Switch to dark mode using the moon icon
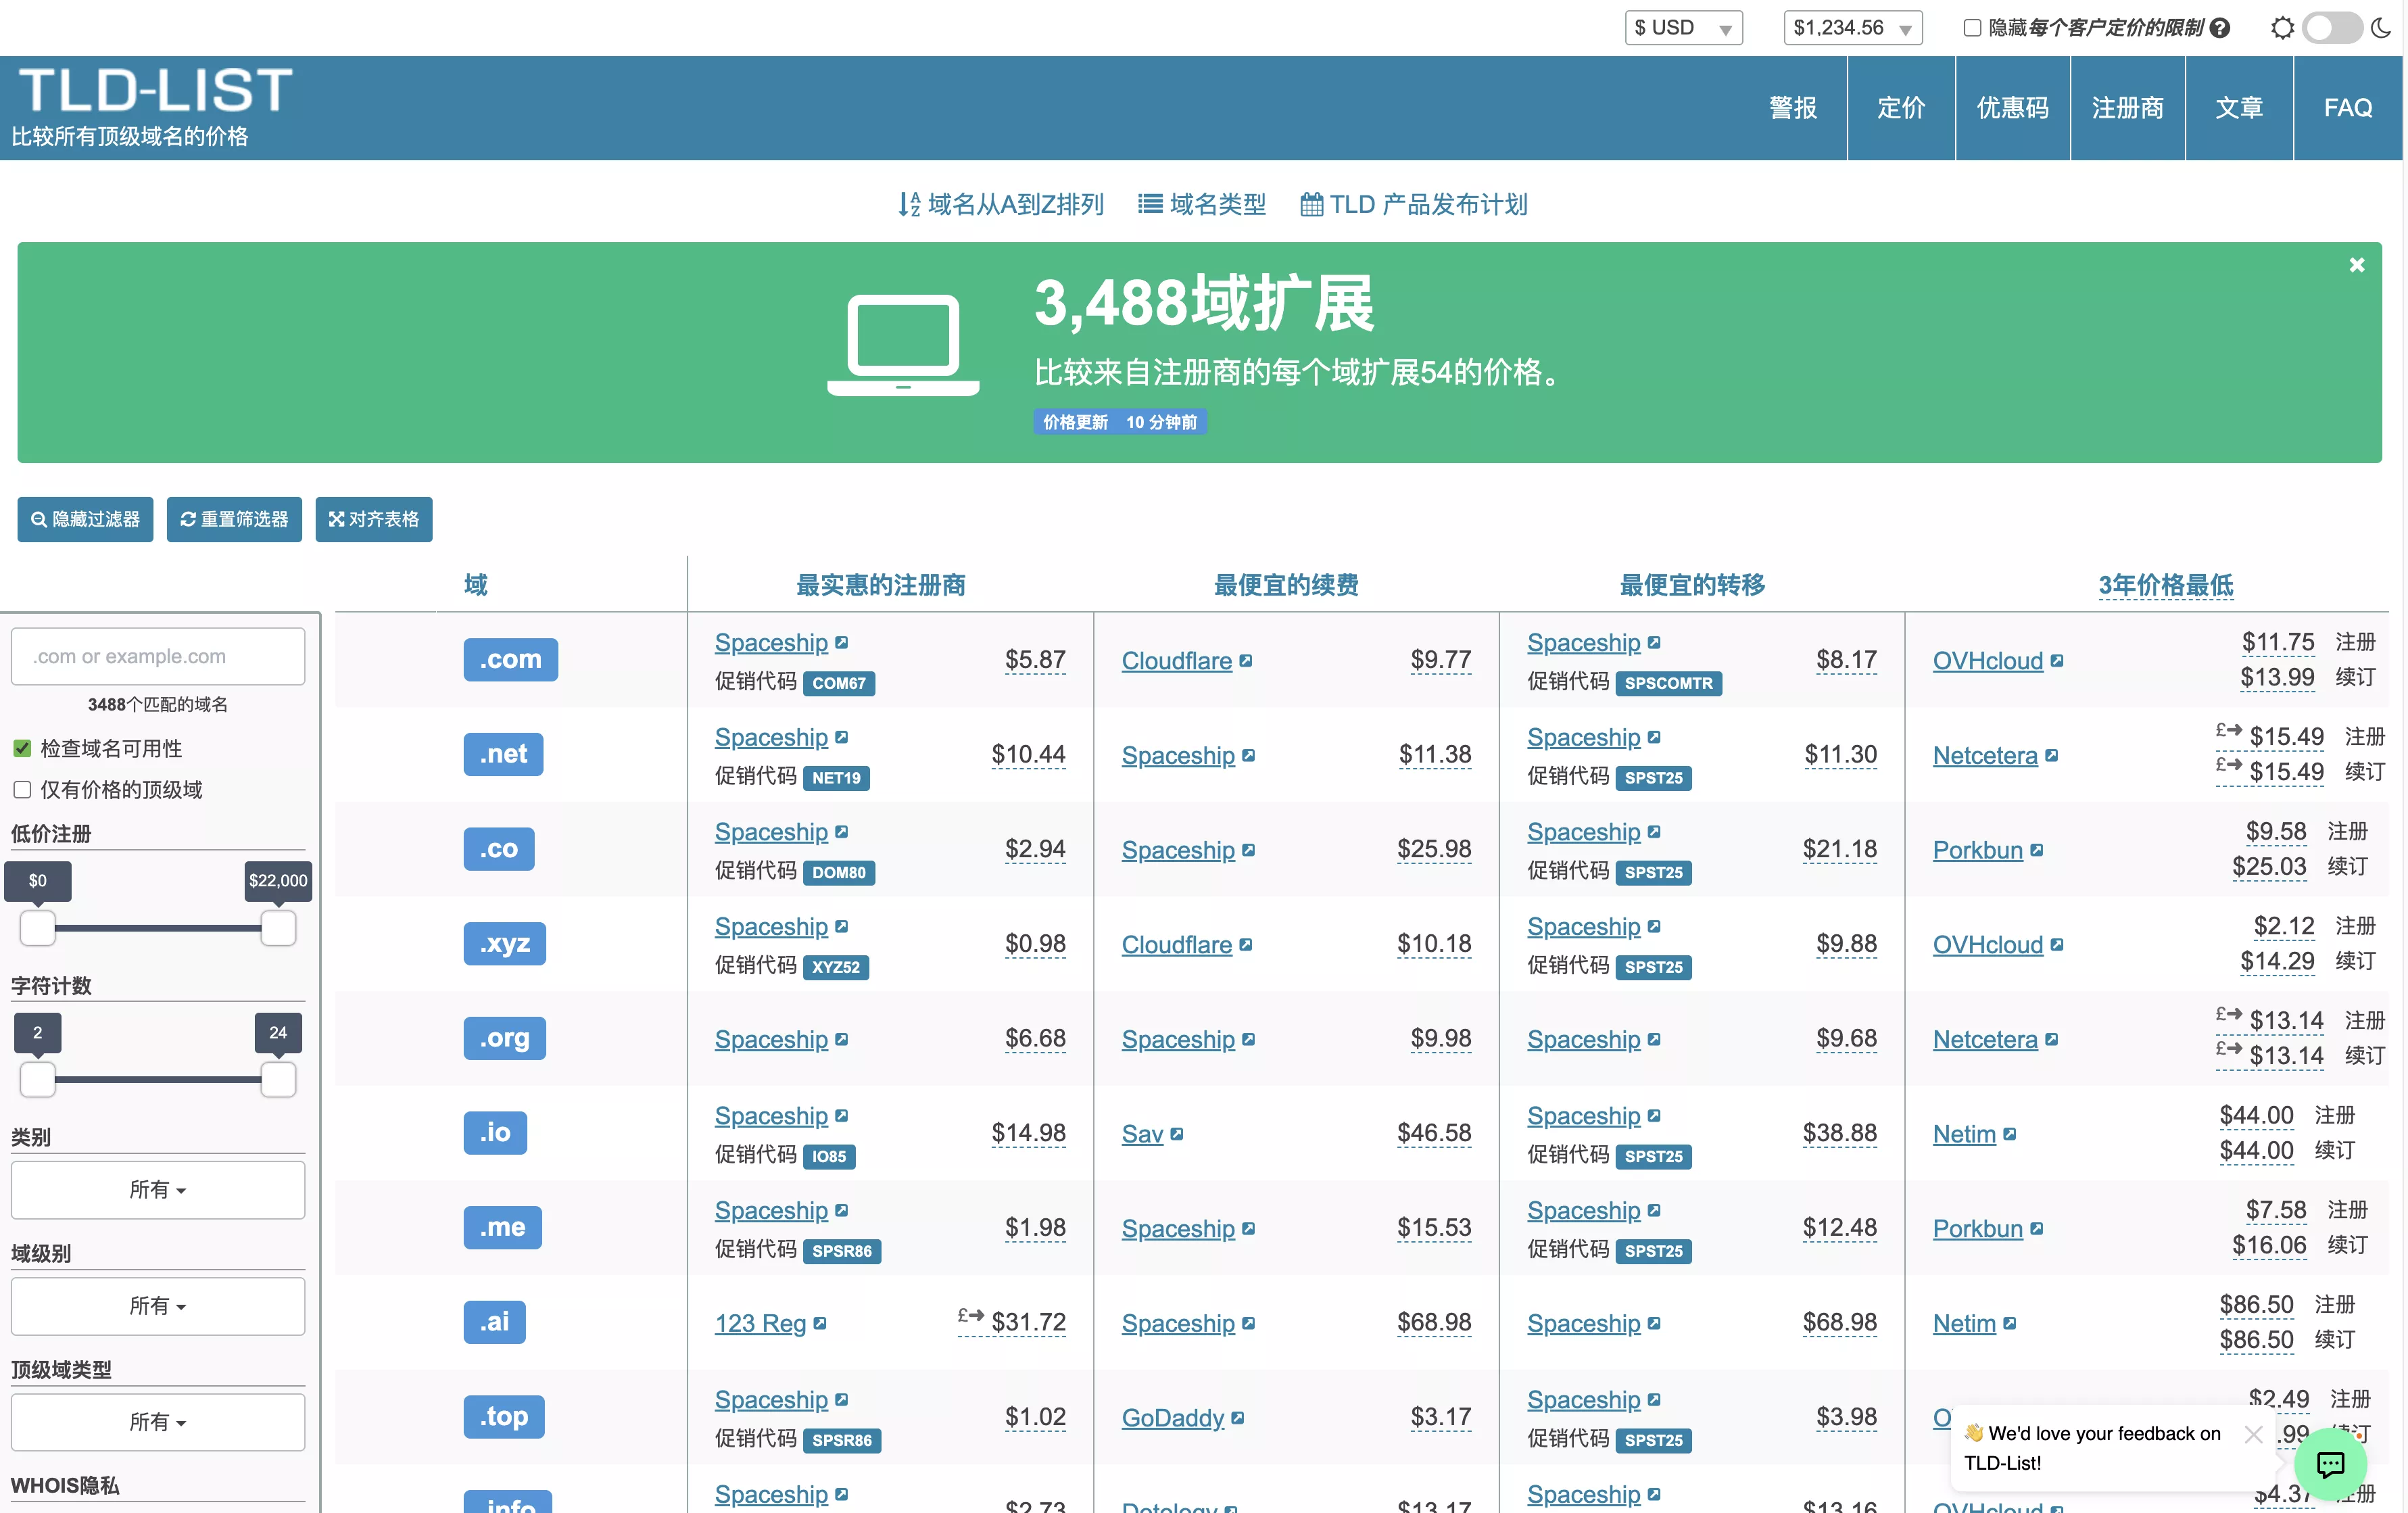 [2379, 27]
